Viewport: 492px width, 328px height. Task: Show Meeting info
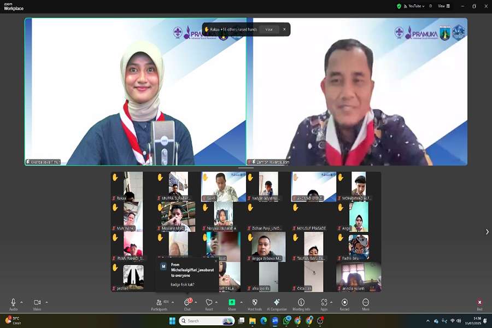[x=301, y=304]
